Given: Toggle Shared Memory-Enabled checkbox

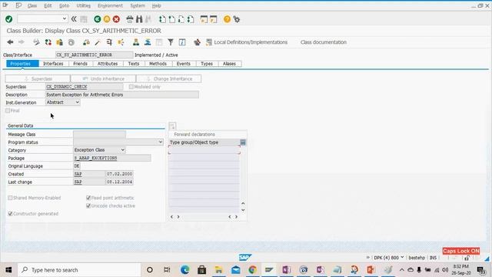Looking at the screenshot, I should pos(10,198).
